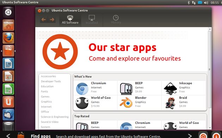
Task: Go forward with the right arrow button
Action: click(52, 19)
